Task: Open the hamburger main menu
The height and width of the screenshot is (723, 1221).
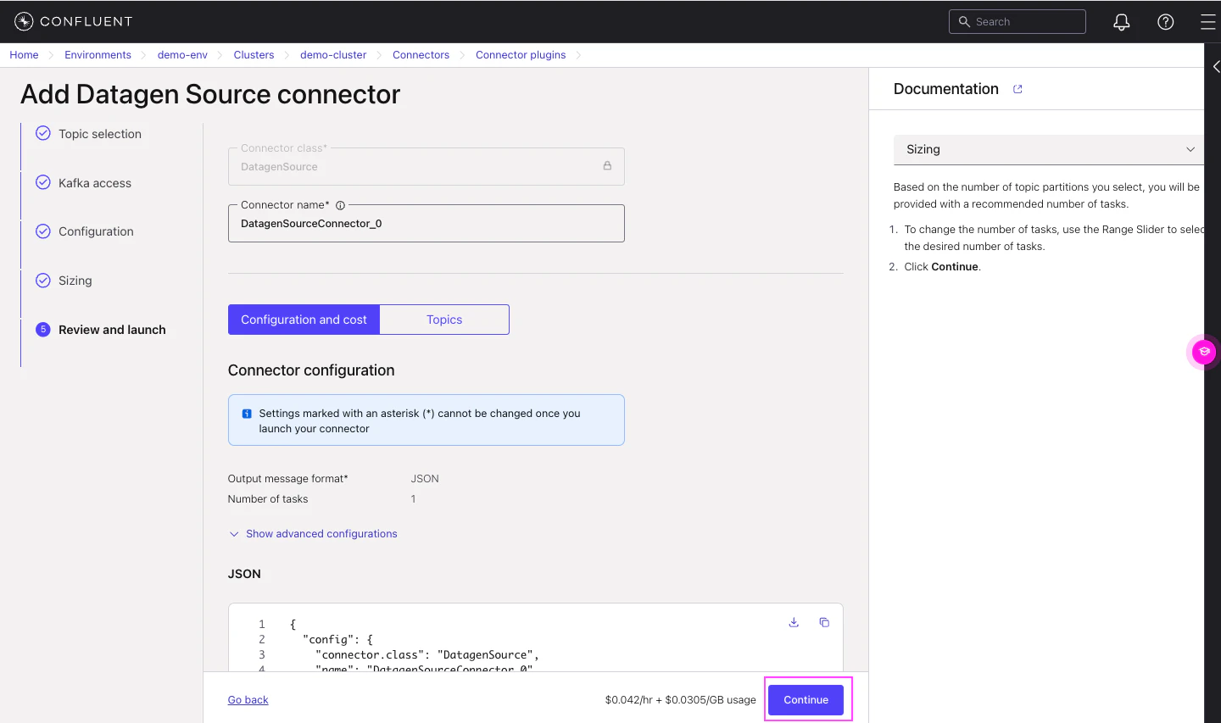Action: coord(1208,22)
